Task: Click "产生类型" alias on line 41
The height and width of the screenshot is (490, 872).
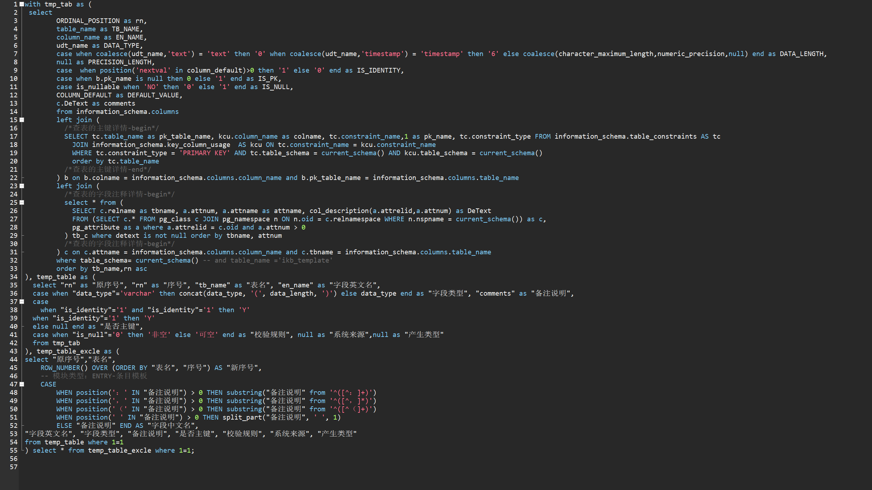Action: pos(424,335)
